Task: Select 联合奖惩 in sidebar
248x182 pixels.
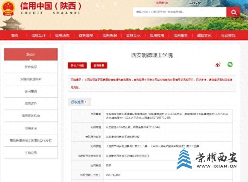Action: point(31,67)
